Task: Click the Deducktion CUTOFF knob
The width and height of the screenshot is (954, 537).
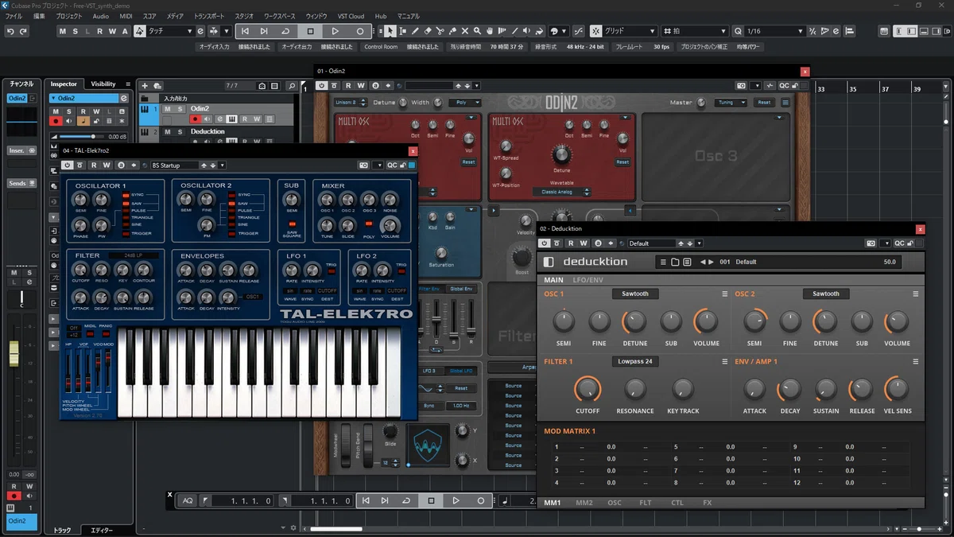Action: click(x=587, y=389)
